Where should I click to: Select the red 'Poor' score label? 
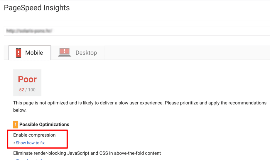(27, 79)
